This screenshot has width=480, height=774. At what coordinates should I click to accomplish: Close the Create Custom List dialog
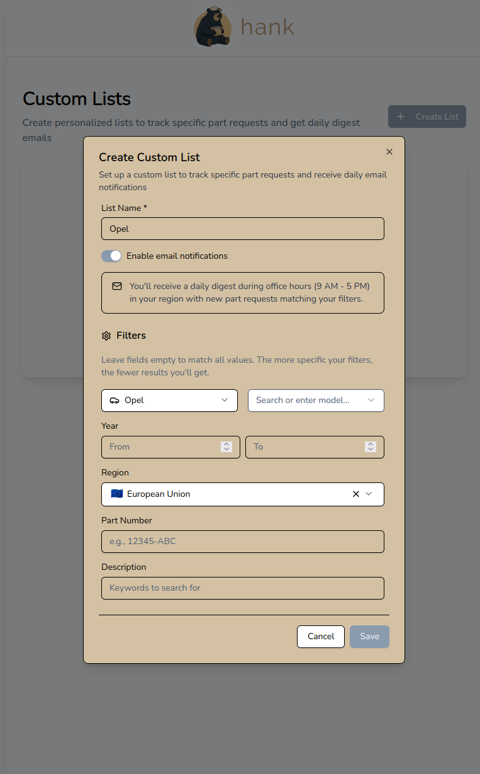(x=389, y=152)
